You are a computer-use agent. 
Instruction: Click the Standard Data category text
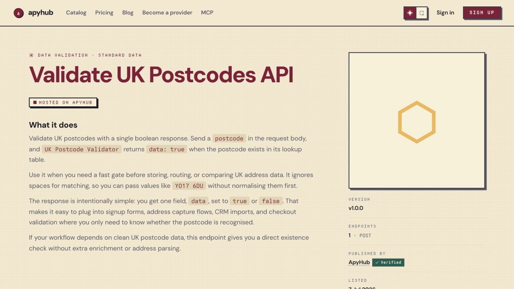click(120, 55)
